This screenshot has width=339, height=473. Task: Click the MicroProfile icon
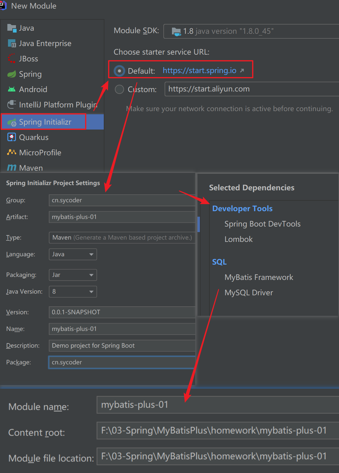(x=12, y=152)
